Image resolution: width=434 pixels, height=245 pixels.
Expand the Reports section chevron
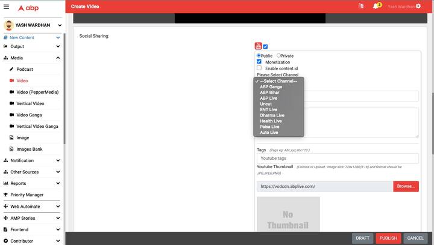tap(58, 183)
